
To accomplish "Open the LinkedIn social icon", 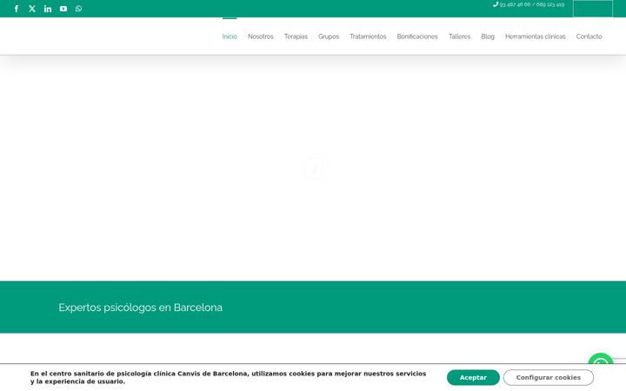I will pyautogui.click(x=48, y=9).
